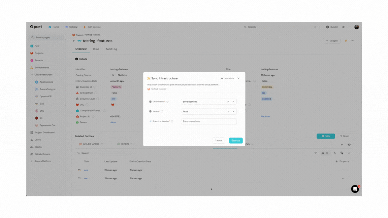The height and width of the screenshot is (218, 388).
Task: Switch to the Audit Log tab
Action: tap(111, 49)
